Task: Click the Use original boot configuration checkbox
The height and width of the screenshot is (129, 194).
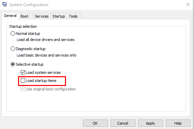Action: (23, 89)
